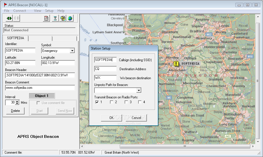263x157 pixels.
Task: Click the Latitude input field
Action: [20, 63]
